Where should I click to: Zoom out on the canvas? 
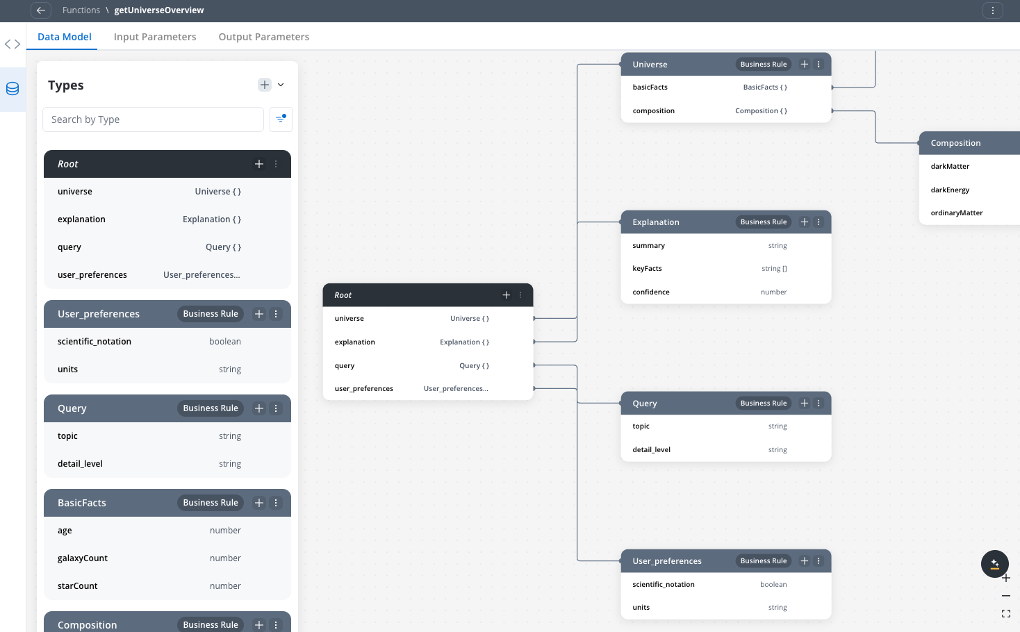coord(1006,596)
